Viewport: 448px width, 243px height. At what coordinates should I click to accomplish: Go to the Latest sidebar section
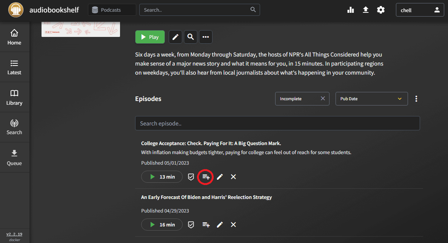pos(14,67)
